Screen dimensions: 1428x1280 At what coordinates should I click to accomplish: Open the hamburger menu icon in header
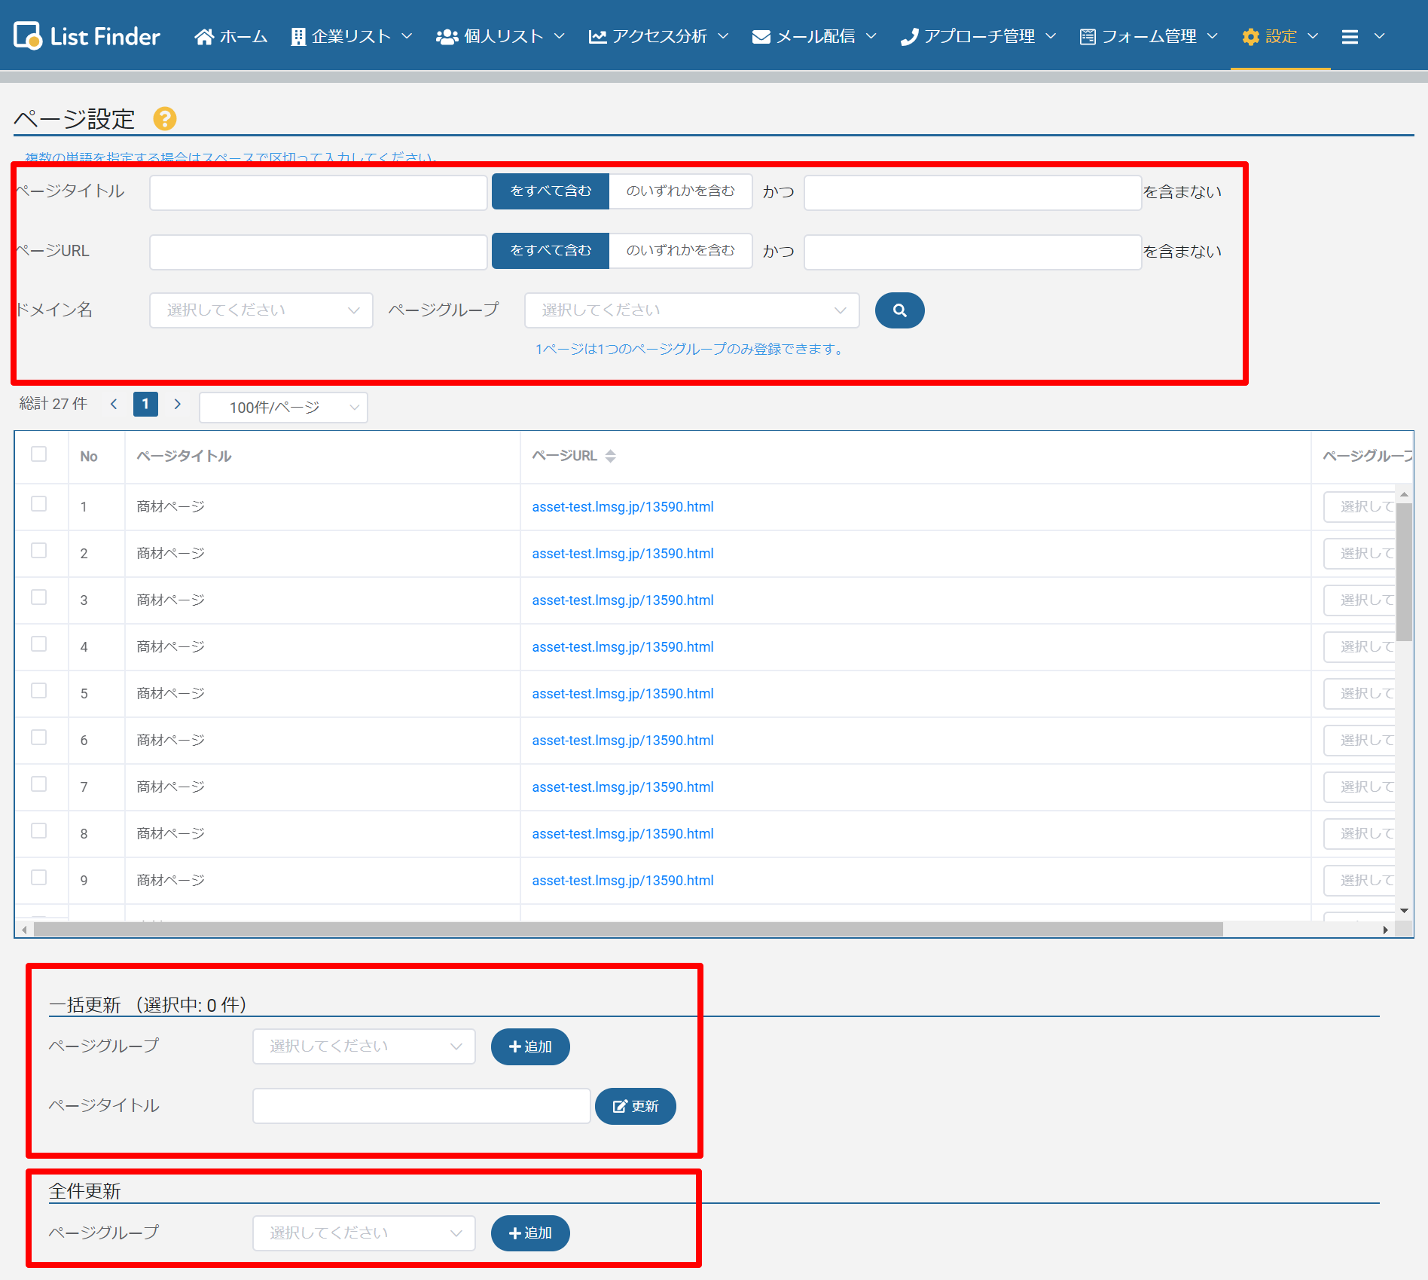(x=1350, y=36)
